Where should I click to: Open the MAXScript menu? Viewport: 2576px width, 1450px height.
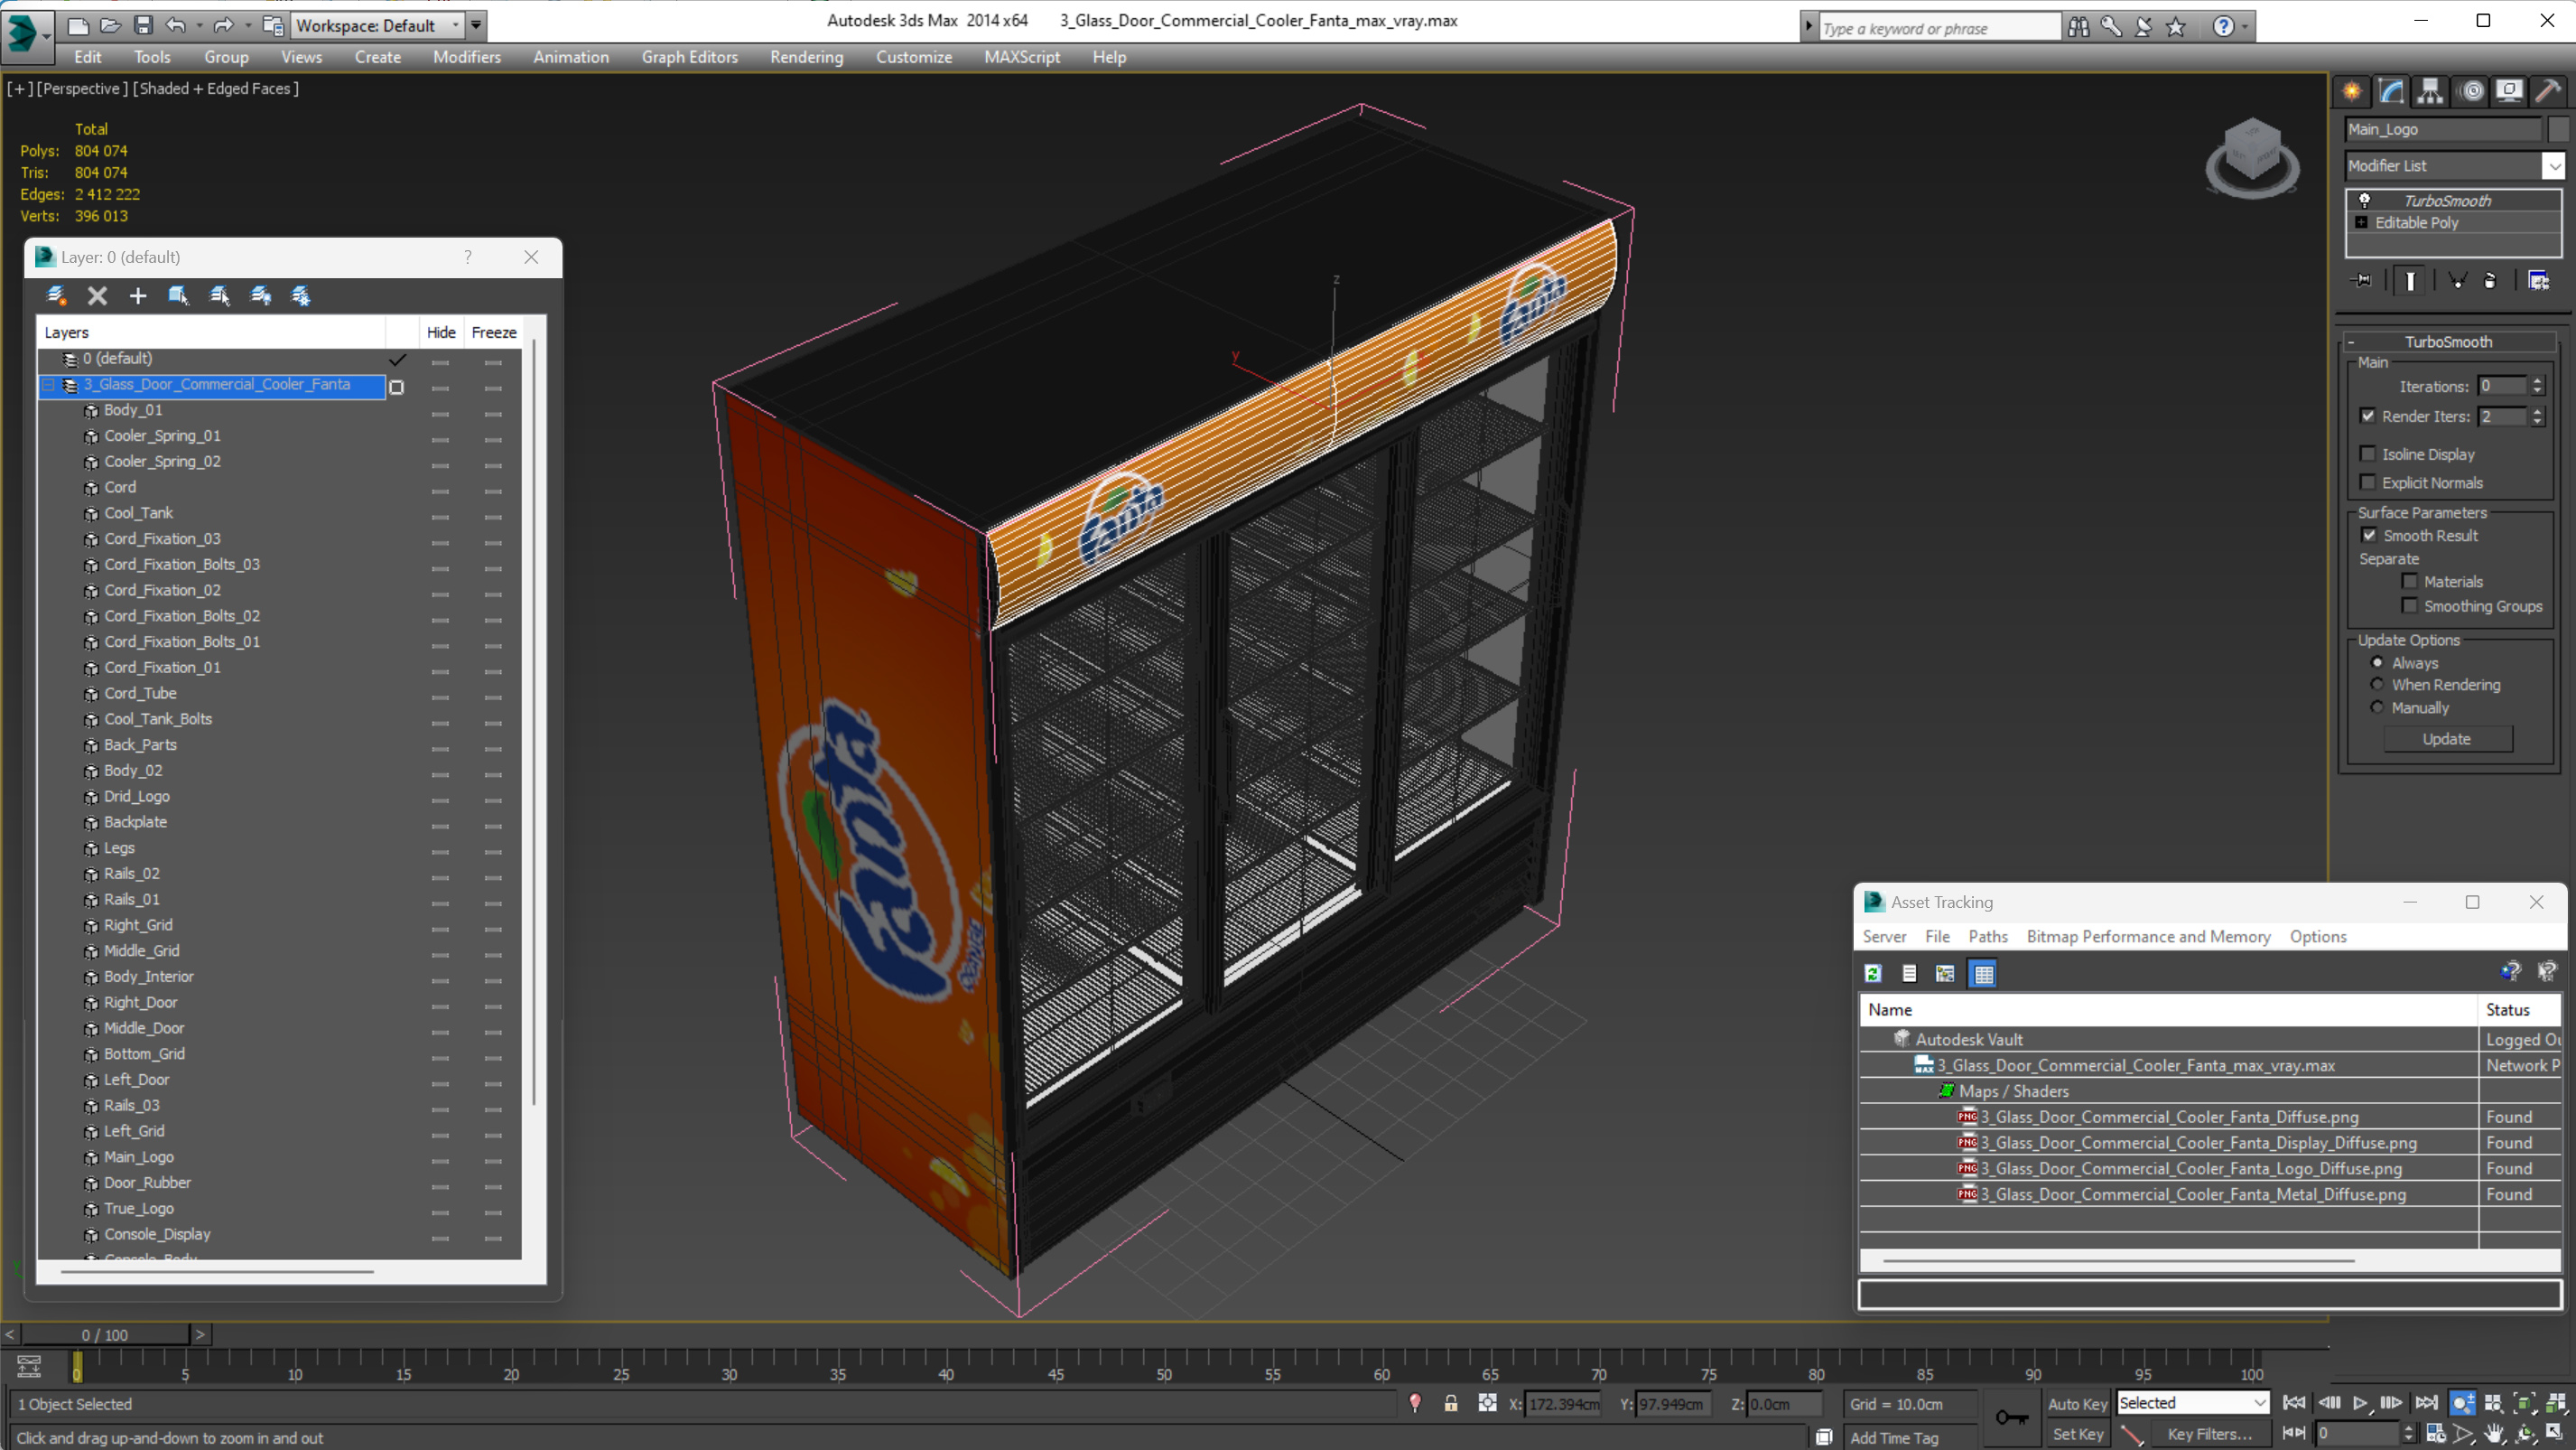point(1021,57)
